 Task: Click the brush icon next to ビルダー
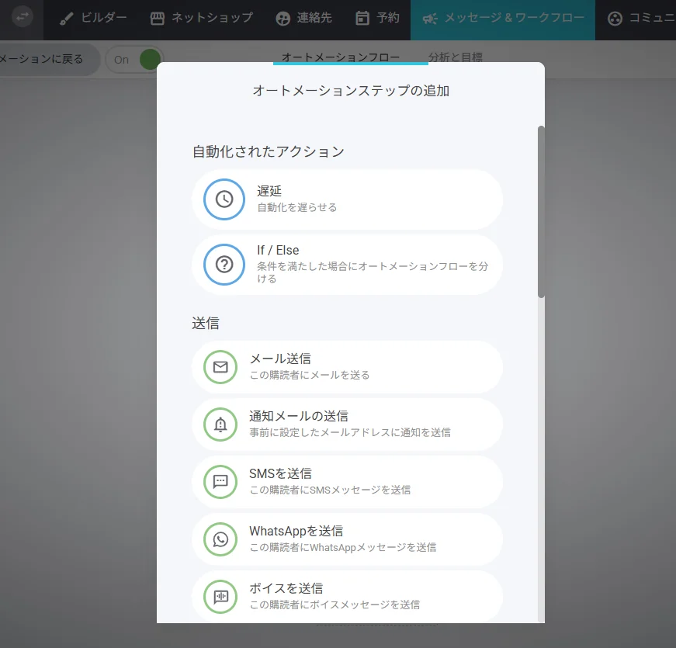[x=66, y=19]
